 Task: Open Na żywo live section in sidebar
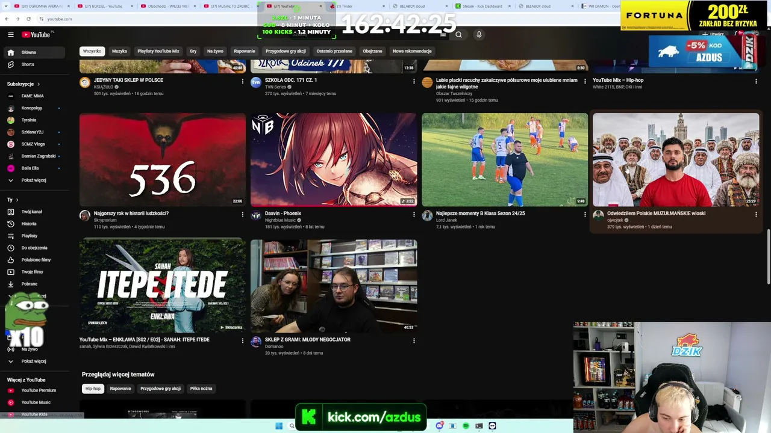pyautogui.click(x=35, y=349)
